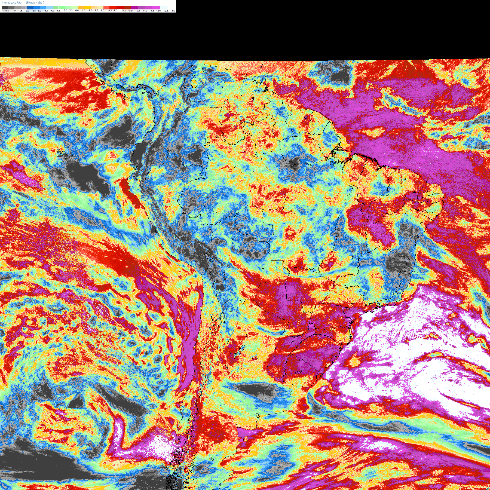Click the 9.5 legend value
The width and height of the screenshot is (490, 490).
click(124, 11)
